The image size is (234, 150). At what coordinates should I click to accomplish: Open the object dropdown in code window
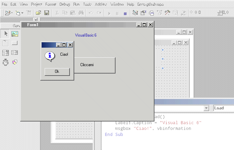click(206, 108)
